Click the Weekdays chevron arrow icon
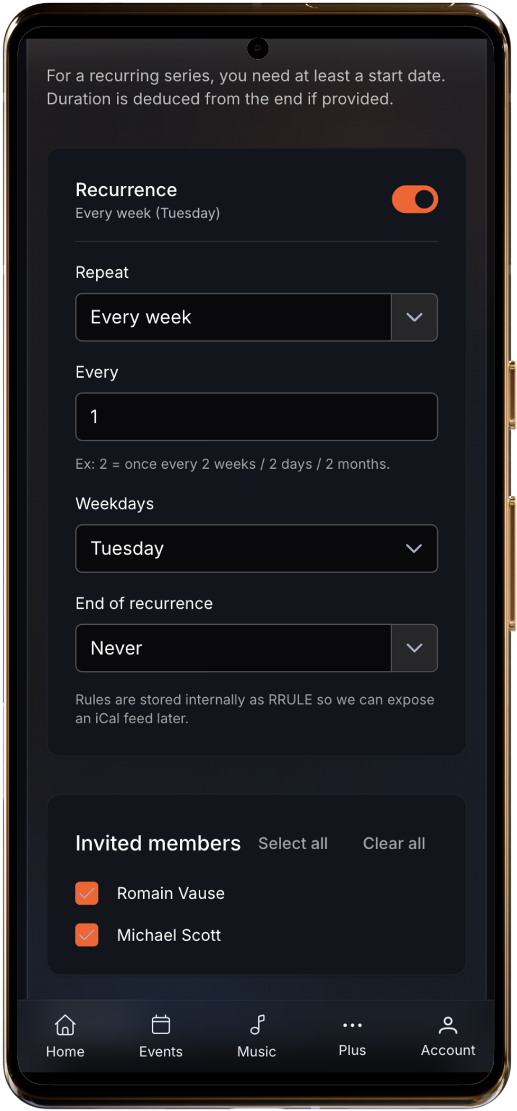The width and height of the screenshot is (517, 1111). [x=414, y=549]
